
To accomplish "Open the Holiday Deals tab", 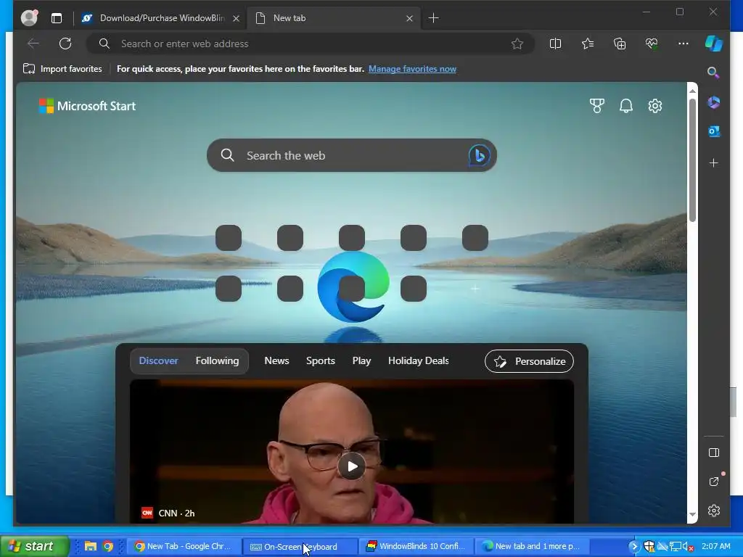I will (x=418, y=361).
